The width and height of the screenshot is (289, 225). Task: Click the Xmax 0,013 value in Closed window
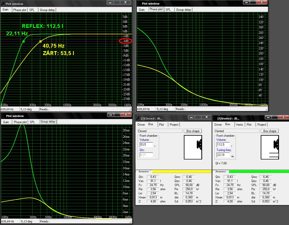[153, 197]
